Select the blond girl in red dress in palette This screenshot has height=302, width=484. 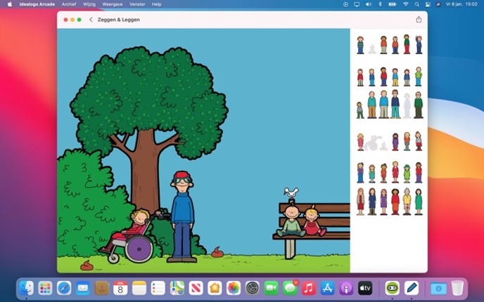[395, 172]
